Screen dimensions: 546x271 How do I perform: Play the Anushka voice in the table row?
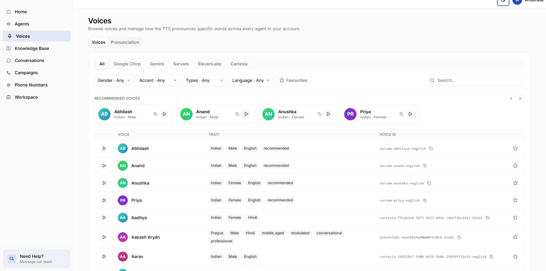point(104,183)
